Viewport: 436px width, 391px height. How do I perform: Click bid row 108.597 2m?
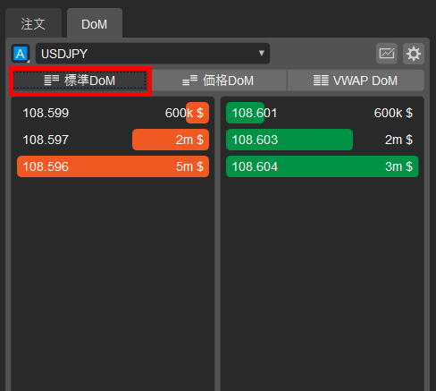point(113,140)
